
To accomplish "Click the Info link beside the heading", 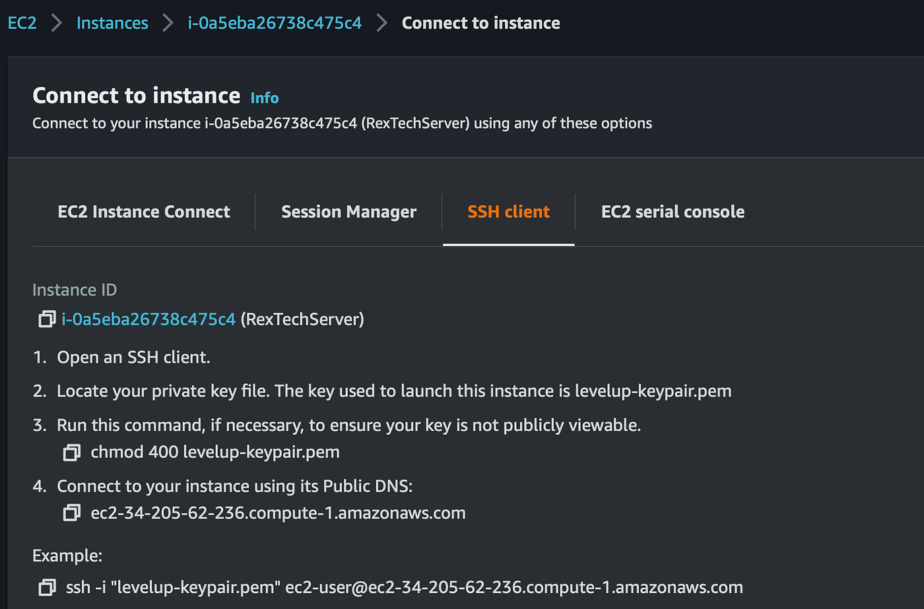I will coord(265,98).
